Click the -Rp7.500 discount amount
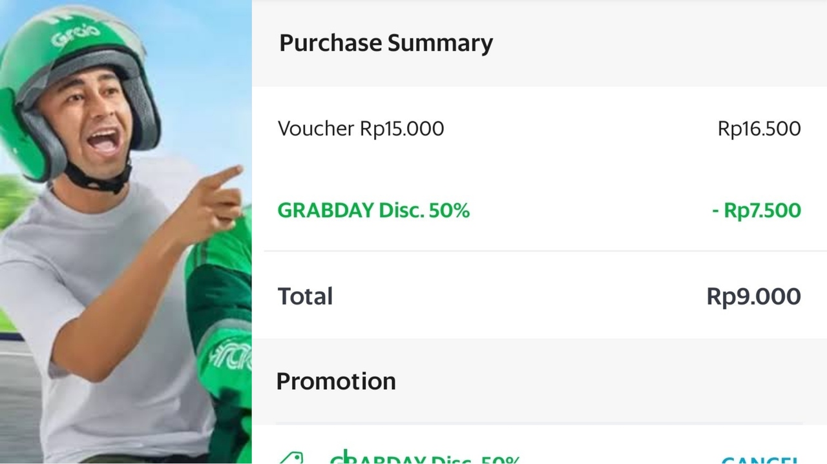This screenshot has width=827, height=464. click(x=756, y=210)
